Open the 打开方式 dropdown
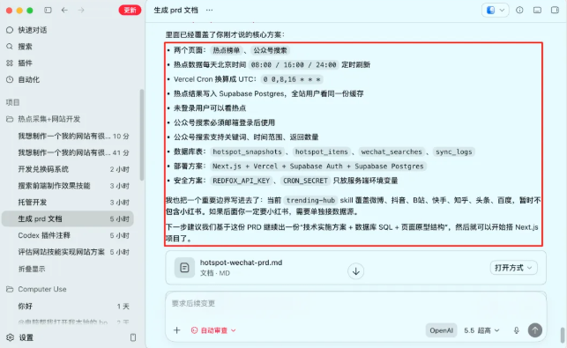The image size is (567, 348). (x=513, y=268)
